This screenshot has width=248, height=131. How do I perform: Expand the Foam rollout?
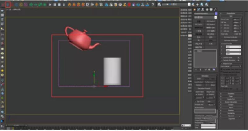[231, 96]
